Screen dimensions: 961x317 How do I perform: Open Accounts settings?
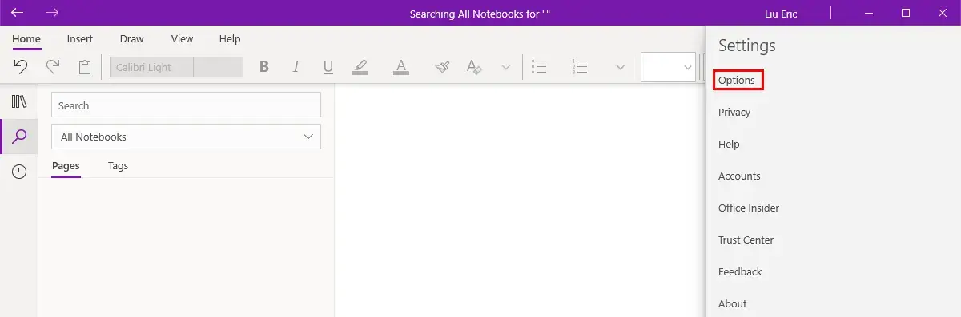tap(739, 176)
